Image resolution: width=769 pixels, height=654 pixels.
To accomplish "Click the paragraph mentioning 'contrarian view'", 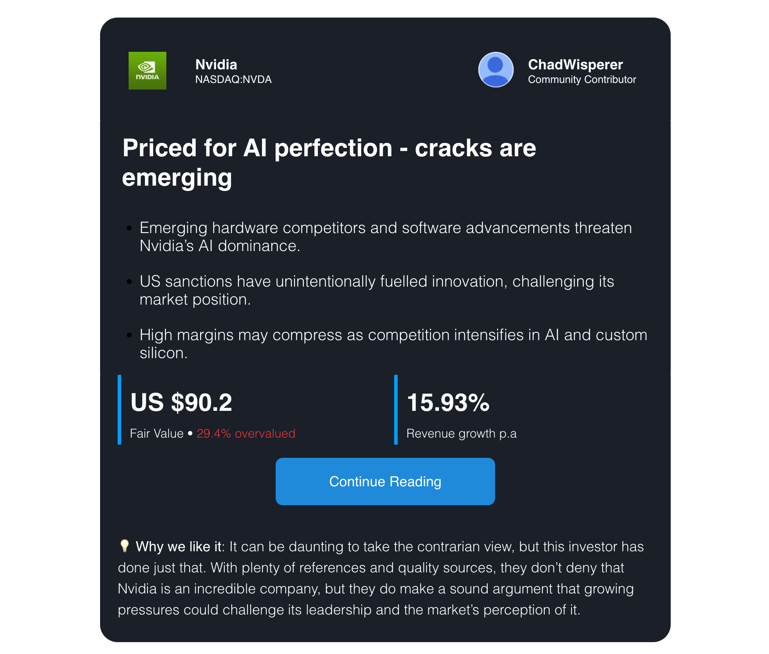I will click(x=380, y=579).
